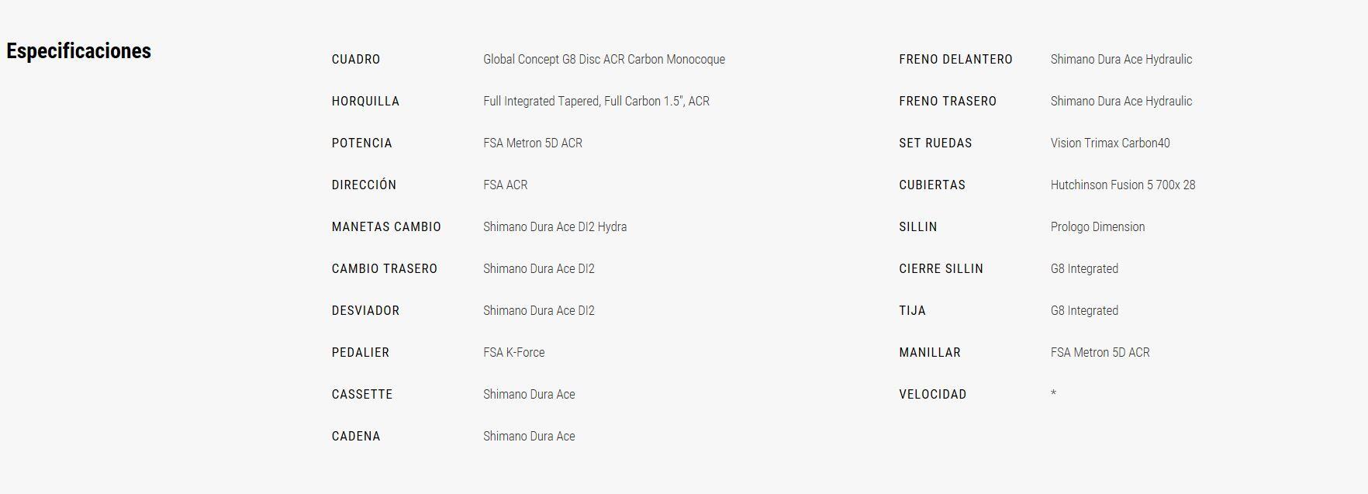1368x494 pixels.
Task: Select the CAMBIO TRASERO label
Action: pos(385,269)
